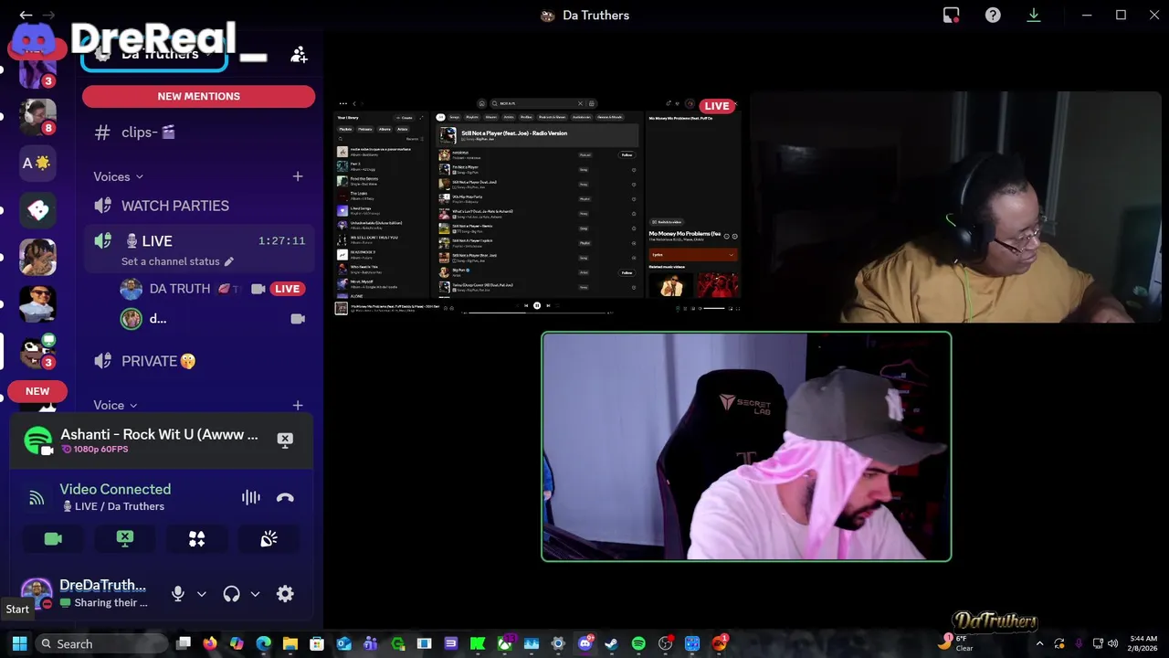Click the red NEW pill in server list
Screen dimensions: 1169x658
coord(37,391)
